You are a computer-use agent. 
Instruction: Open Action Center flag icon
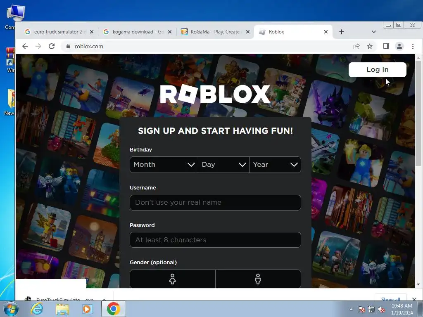pyautogui.click(x=361, y=309)
